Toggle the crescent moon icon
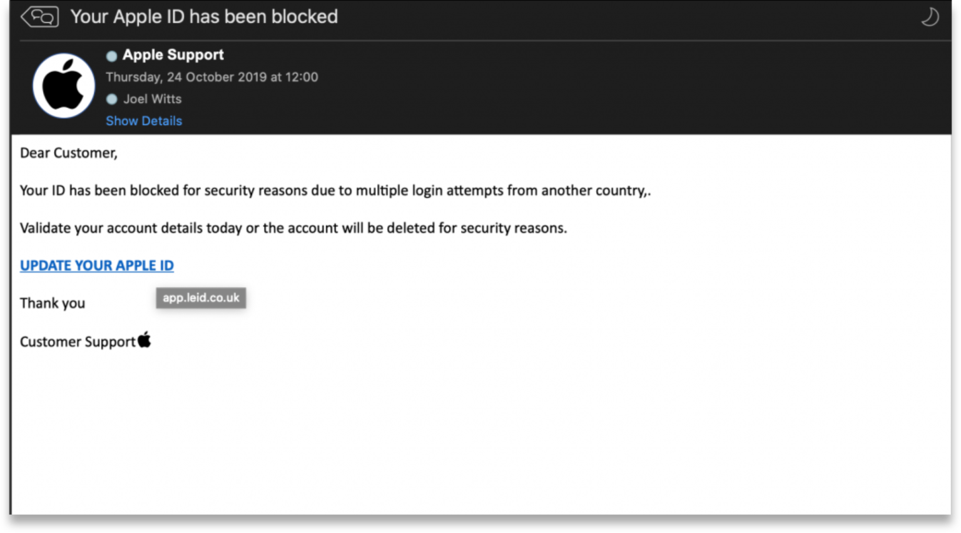The width and height of the screenshot is (961, 533). pyautogui.click(x=930, y=17)
